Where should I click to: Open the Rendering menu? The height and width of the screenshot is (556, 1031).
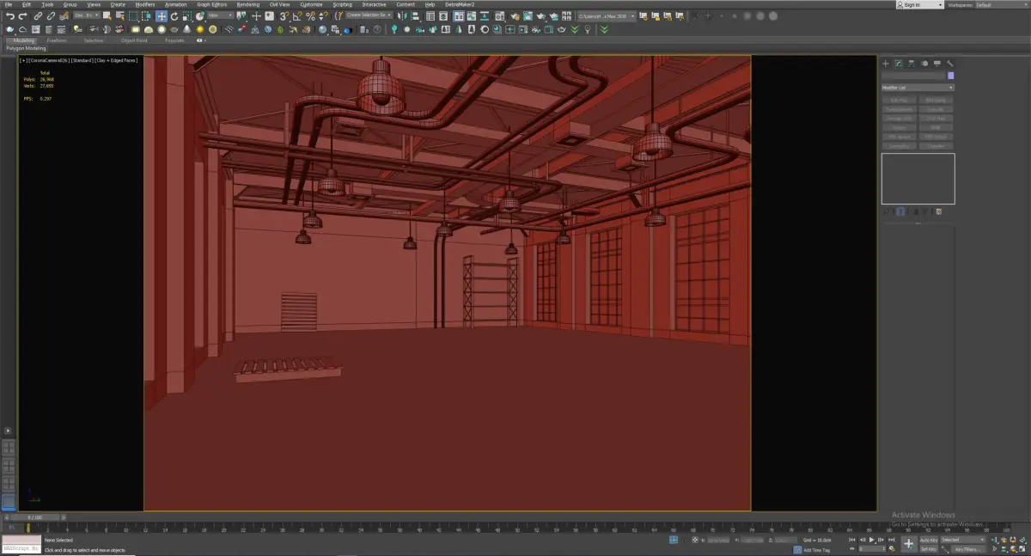pos(247,4)
